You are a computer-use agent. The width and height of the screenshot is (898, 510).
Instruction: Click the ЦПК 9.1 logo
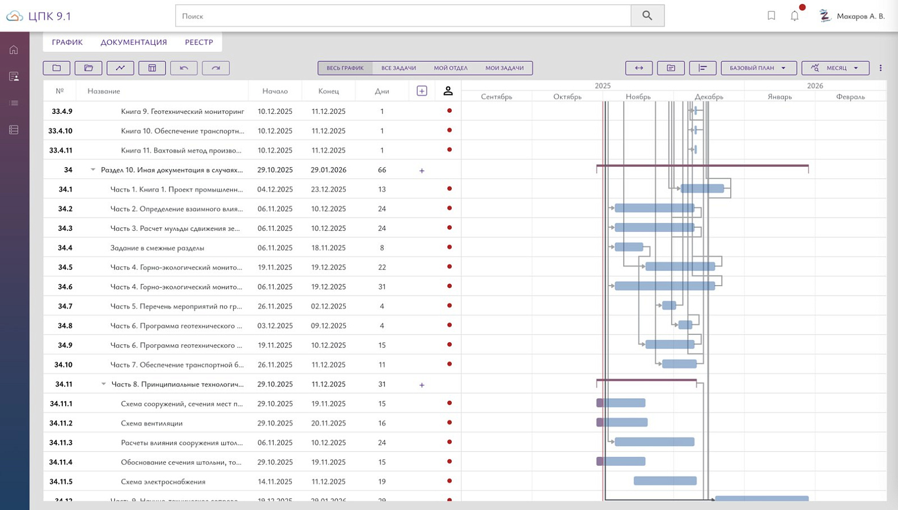coord(39,16)
